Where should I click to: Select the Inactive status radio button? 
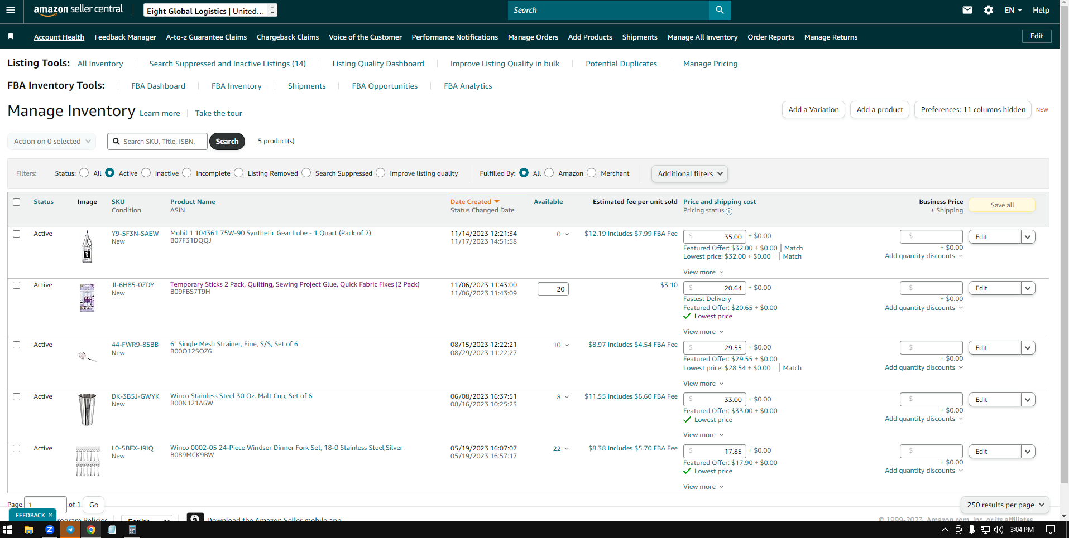(146, 173)
